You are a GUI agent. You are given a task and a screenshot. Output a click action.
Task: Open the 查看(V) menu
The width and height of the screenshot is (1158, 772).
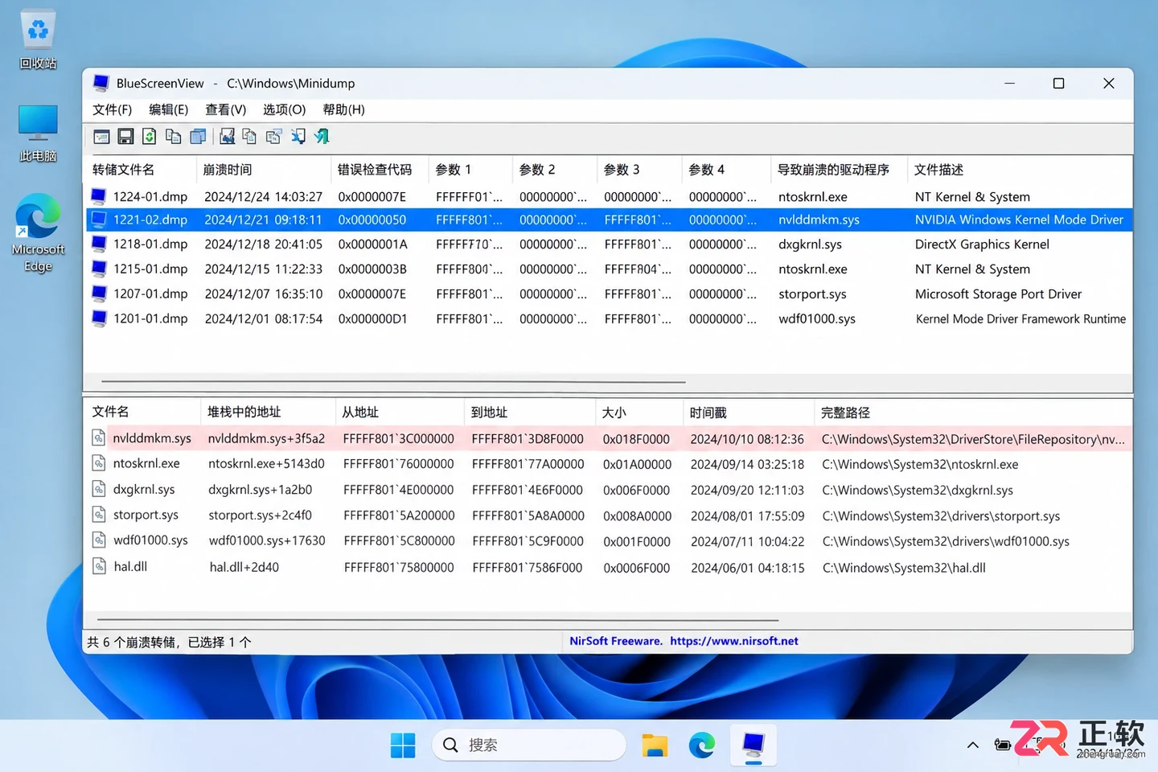[x=225, y=109]
